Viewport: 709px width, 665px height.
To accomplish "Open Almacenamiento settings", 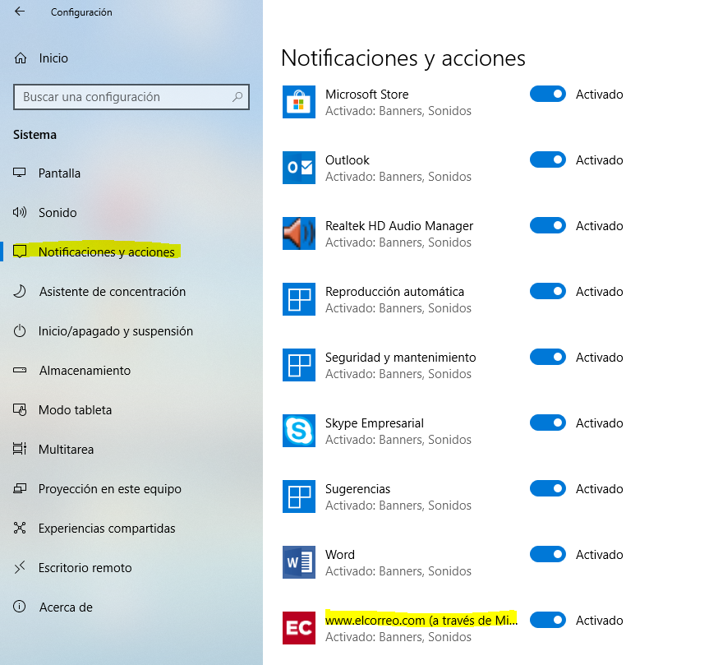I will tap(85, 371).
